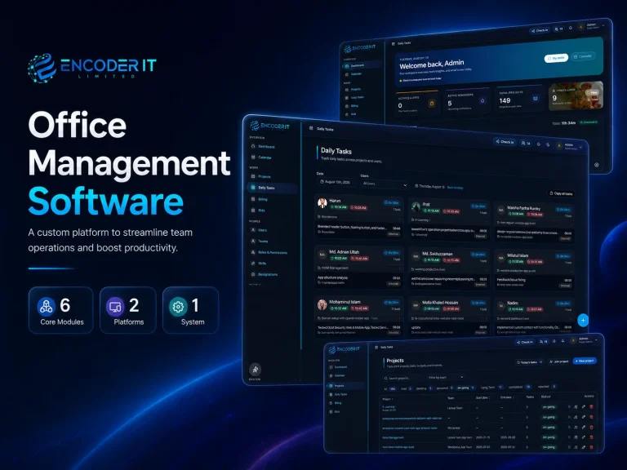The image size is (627, 470).
Task: Select Daily Tasks in the middle window sidebar
Action: (x=272, y=188)
